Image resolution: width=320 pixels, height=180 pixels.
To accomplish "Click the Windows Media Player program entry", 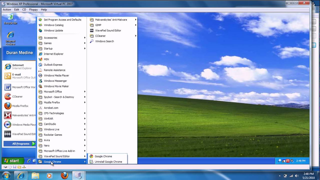I will [56, 75].
